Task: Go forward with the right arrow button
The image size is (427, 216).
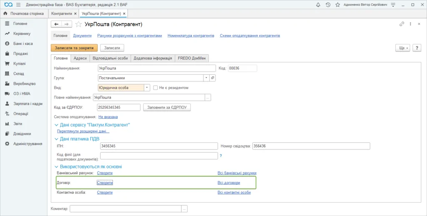Action: tap(67, 24)
